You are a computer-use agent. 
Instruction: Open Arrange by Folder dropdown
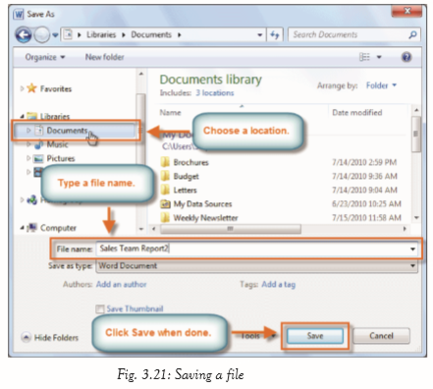tap(381, 85)
